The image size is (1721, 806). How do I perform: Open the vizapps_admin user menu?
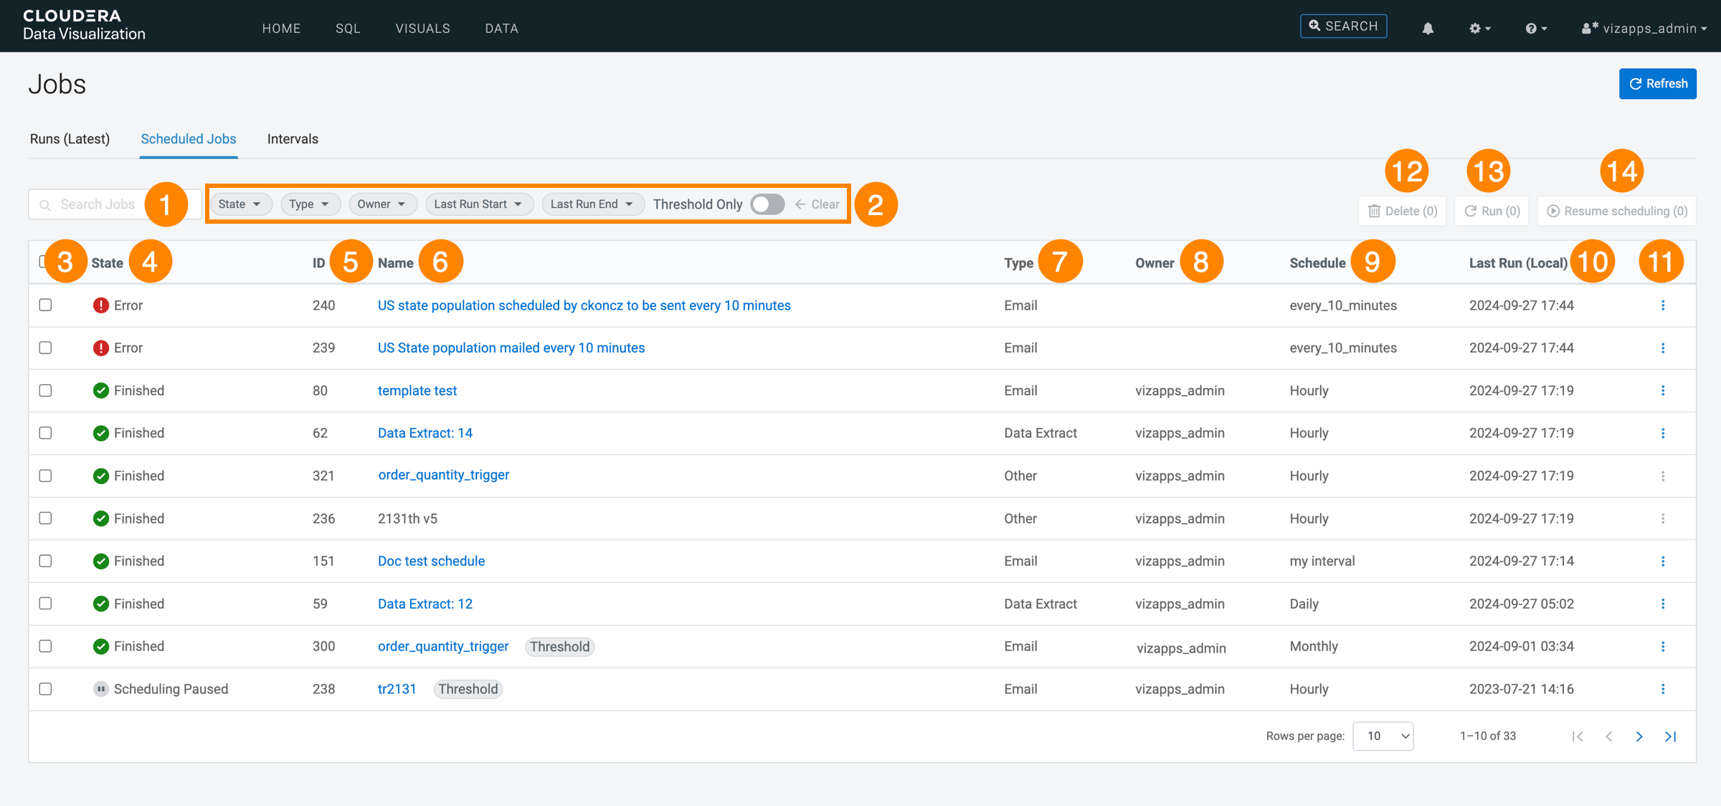point(1644,28)
